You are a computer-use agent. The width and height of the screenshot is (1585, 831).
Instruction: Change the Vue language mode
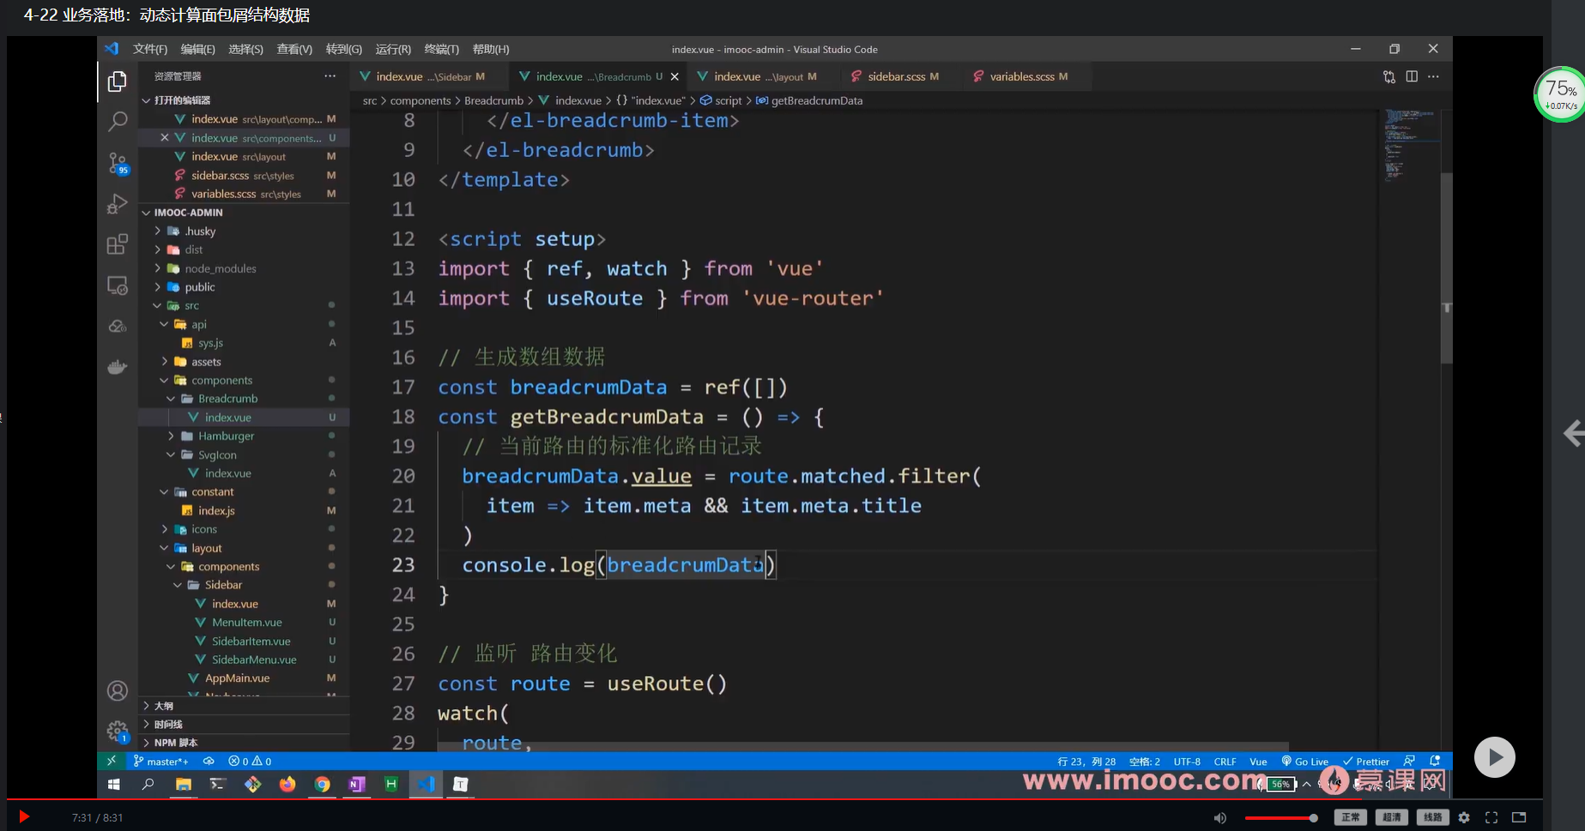1258,761
